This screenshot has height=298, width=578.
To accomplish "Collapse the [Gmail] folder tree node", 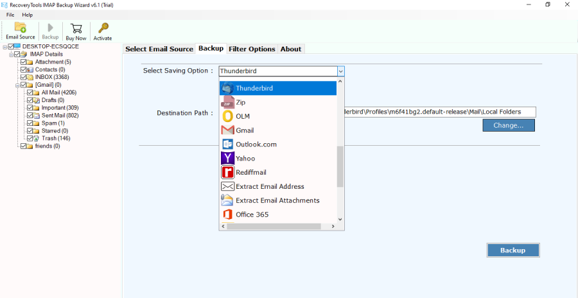I will tap(17, 85).
